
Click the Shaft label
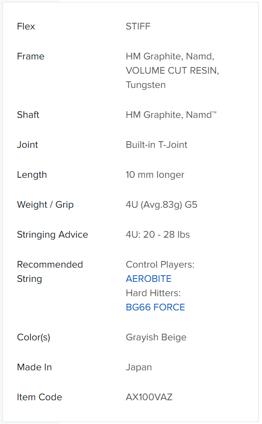[x=28, y=115]
